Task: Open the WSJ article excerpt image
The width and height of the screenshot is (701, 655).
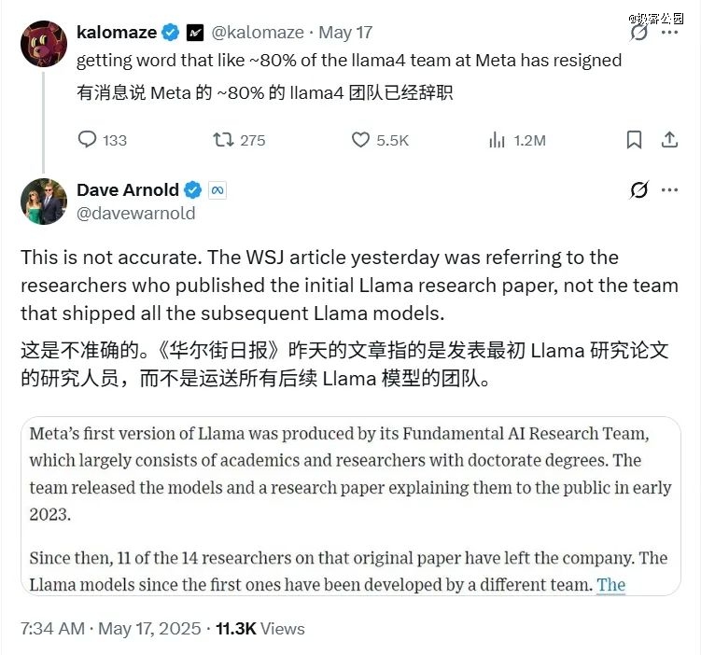Action: (x=351, y=507)
